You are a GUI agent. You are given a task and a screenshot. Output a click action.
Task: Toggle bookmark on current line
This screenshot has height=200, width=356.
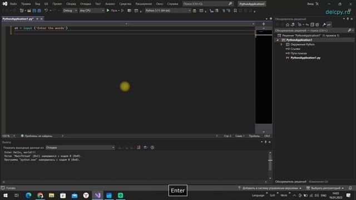[x=235, y=11]
